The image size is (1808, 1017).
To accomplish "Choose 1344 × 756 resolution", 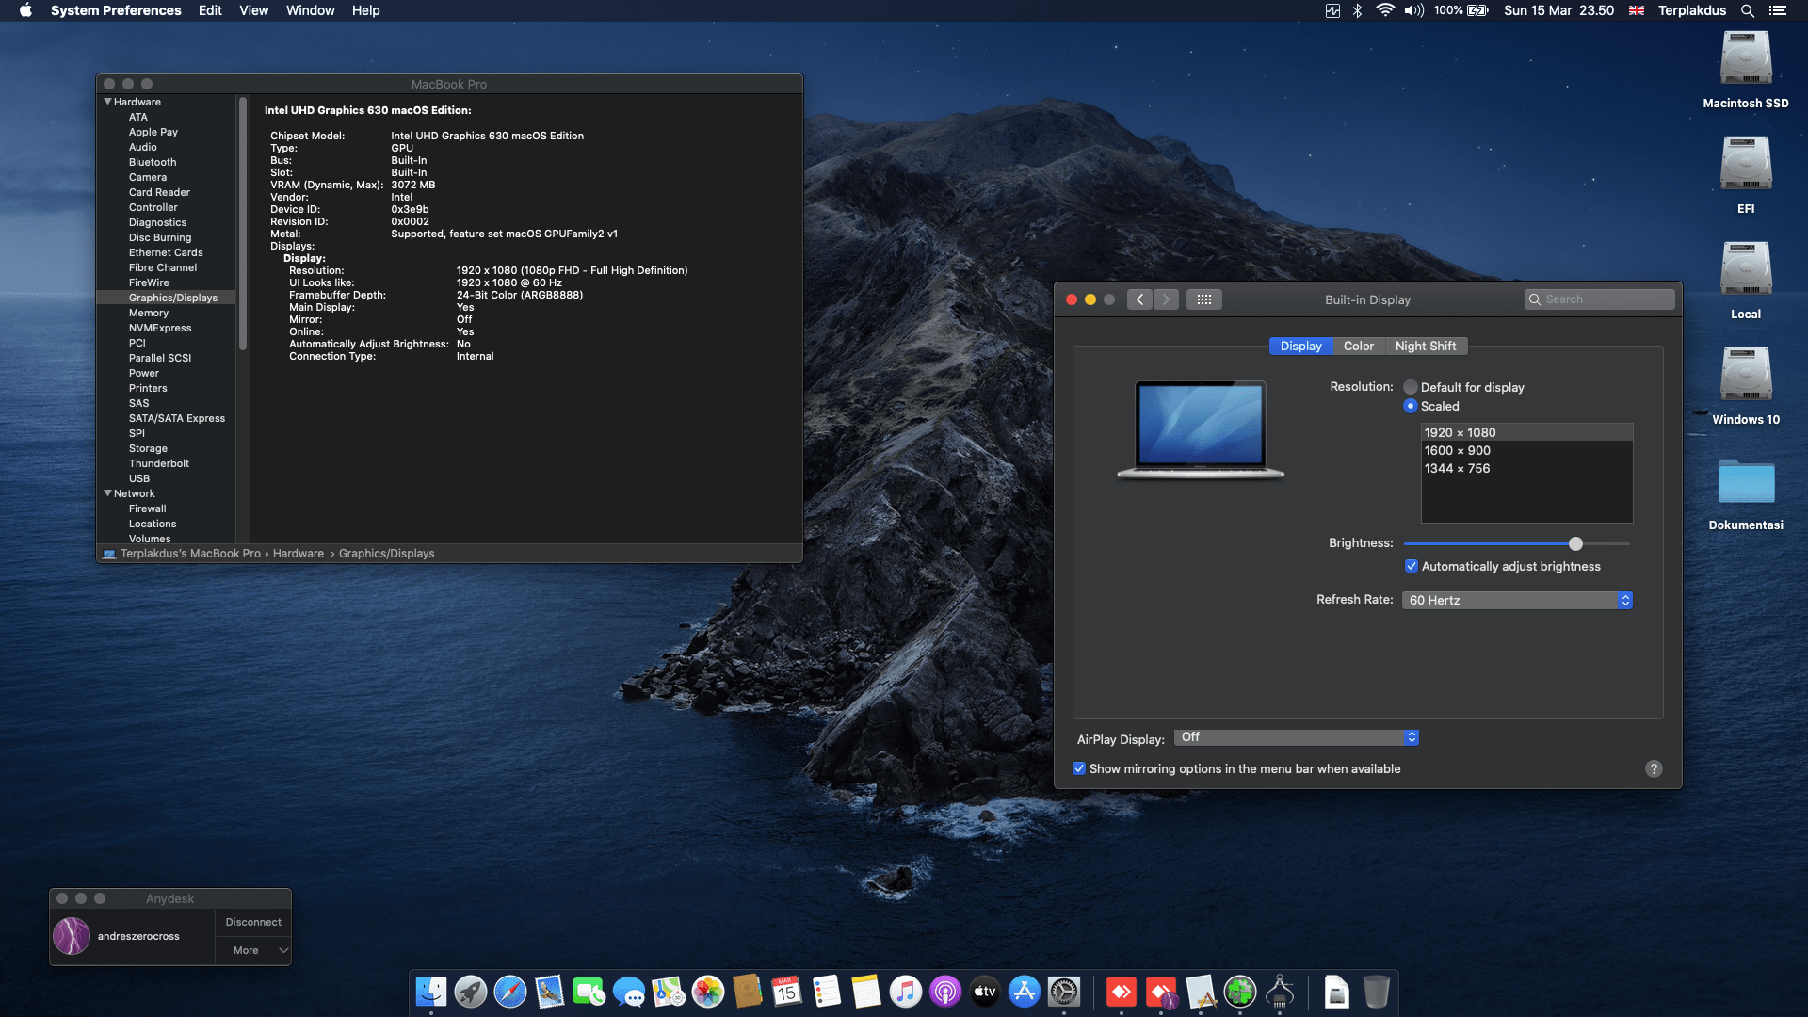I will point(1526,468).
